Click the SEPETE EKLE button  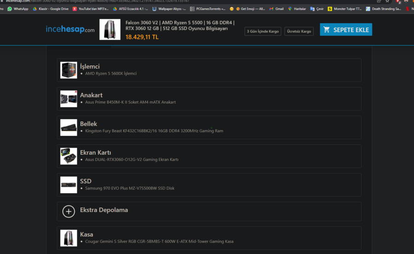[x=346, y=29]
